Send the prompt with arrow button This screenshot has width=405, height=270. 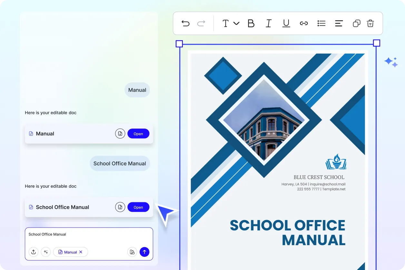point(144,252)
